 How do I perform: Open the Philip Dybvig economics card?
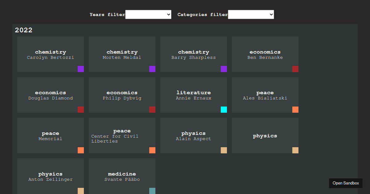click(122, 95)
